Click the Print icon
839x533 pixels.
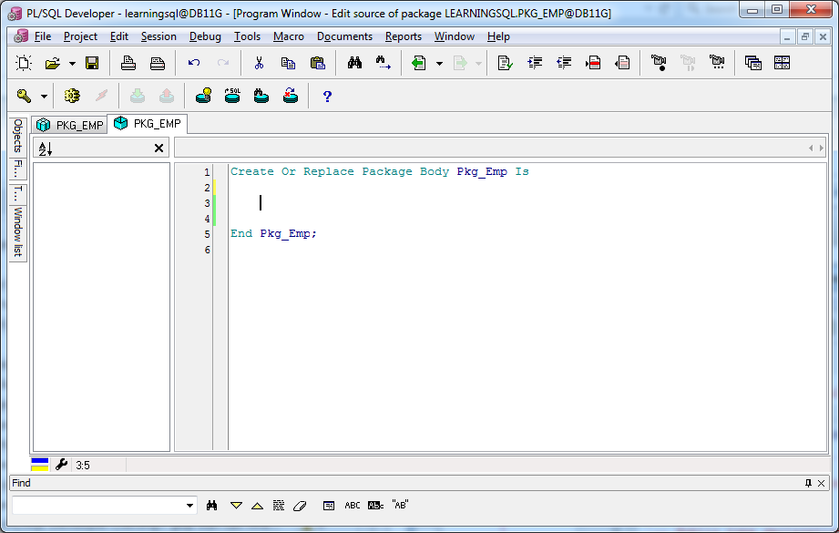coord(128,63)
